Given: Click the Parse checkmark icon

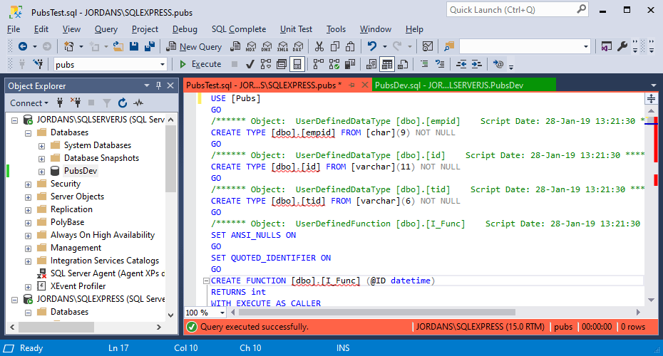Looking at the screenshot, I should point(250,64).
